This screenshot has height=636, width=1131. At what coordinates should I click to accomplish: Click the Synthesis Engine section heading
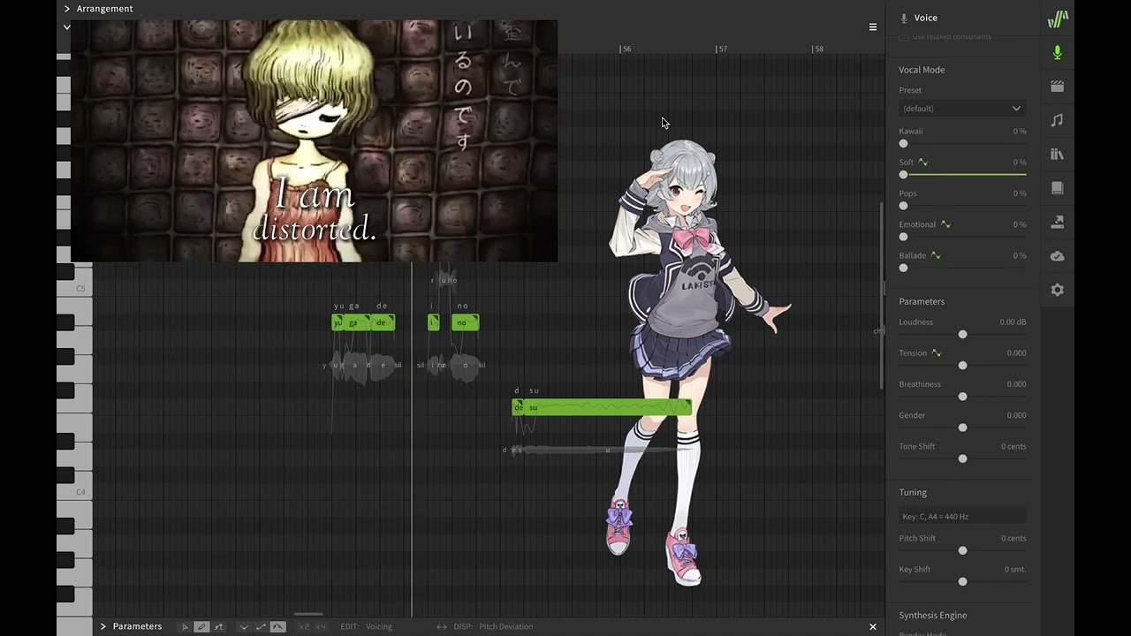[x=933, y=615]
